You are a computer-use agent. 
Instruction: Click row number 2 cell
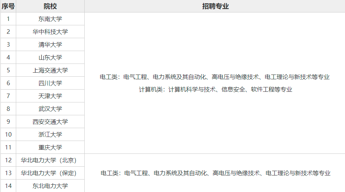(x=8, y=32)
